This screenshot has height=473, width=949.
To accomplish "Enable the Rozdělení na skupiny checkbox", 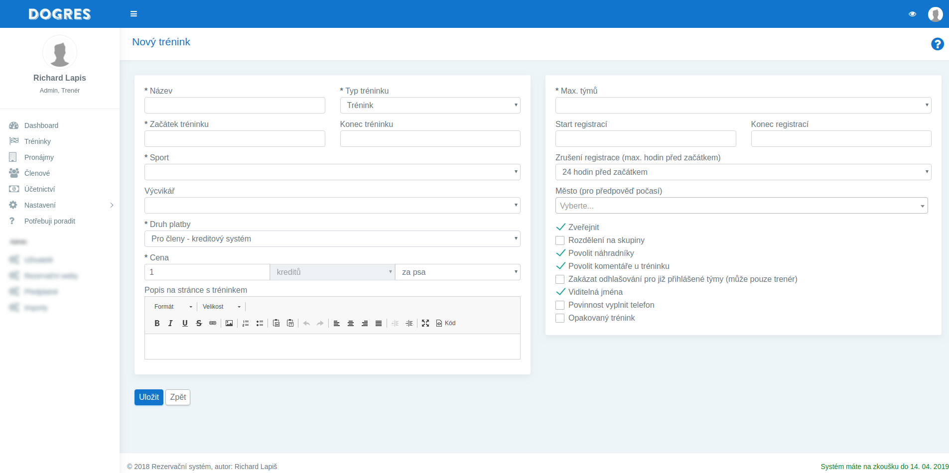I will point(560,240).
